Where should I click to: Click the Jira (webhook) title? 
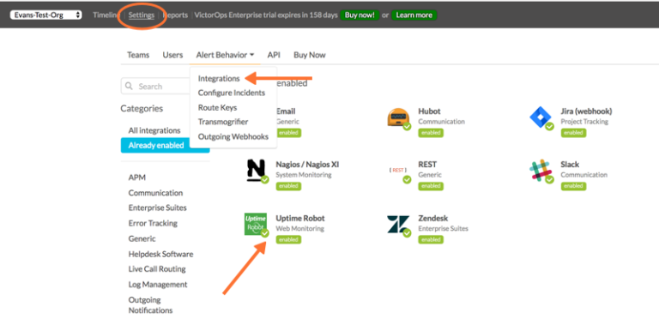pyautogui.click(x=586, y=111)
